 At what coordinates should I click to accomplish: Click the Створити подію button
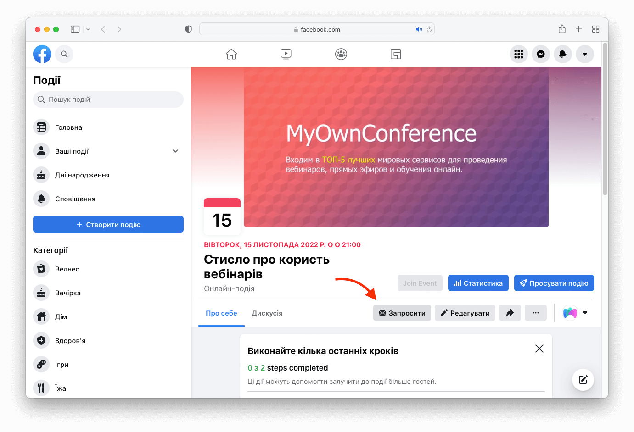click(x=108, y=224)
